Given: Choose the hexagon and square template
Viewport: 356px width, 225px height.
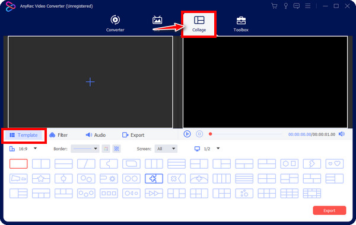Looking at the screenshot, I should tap(290, 163).
